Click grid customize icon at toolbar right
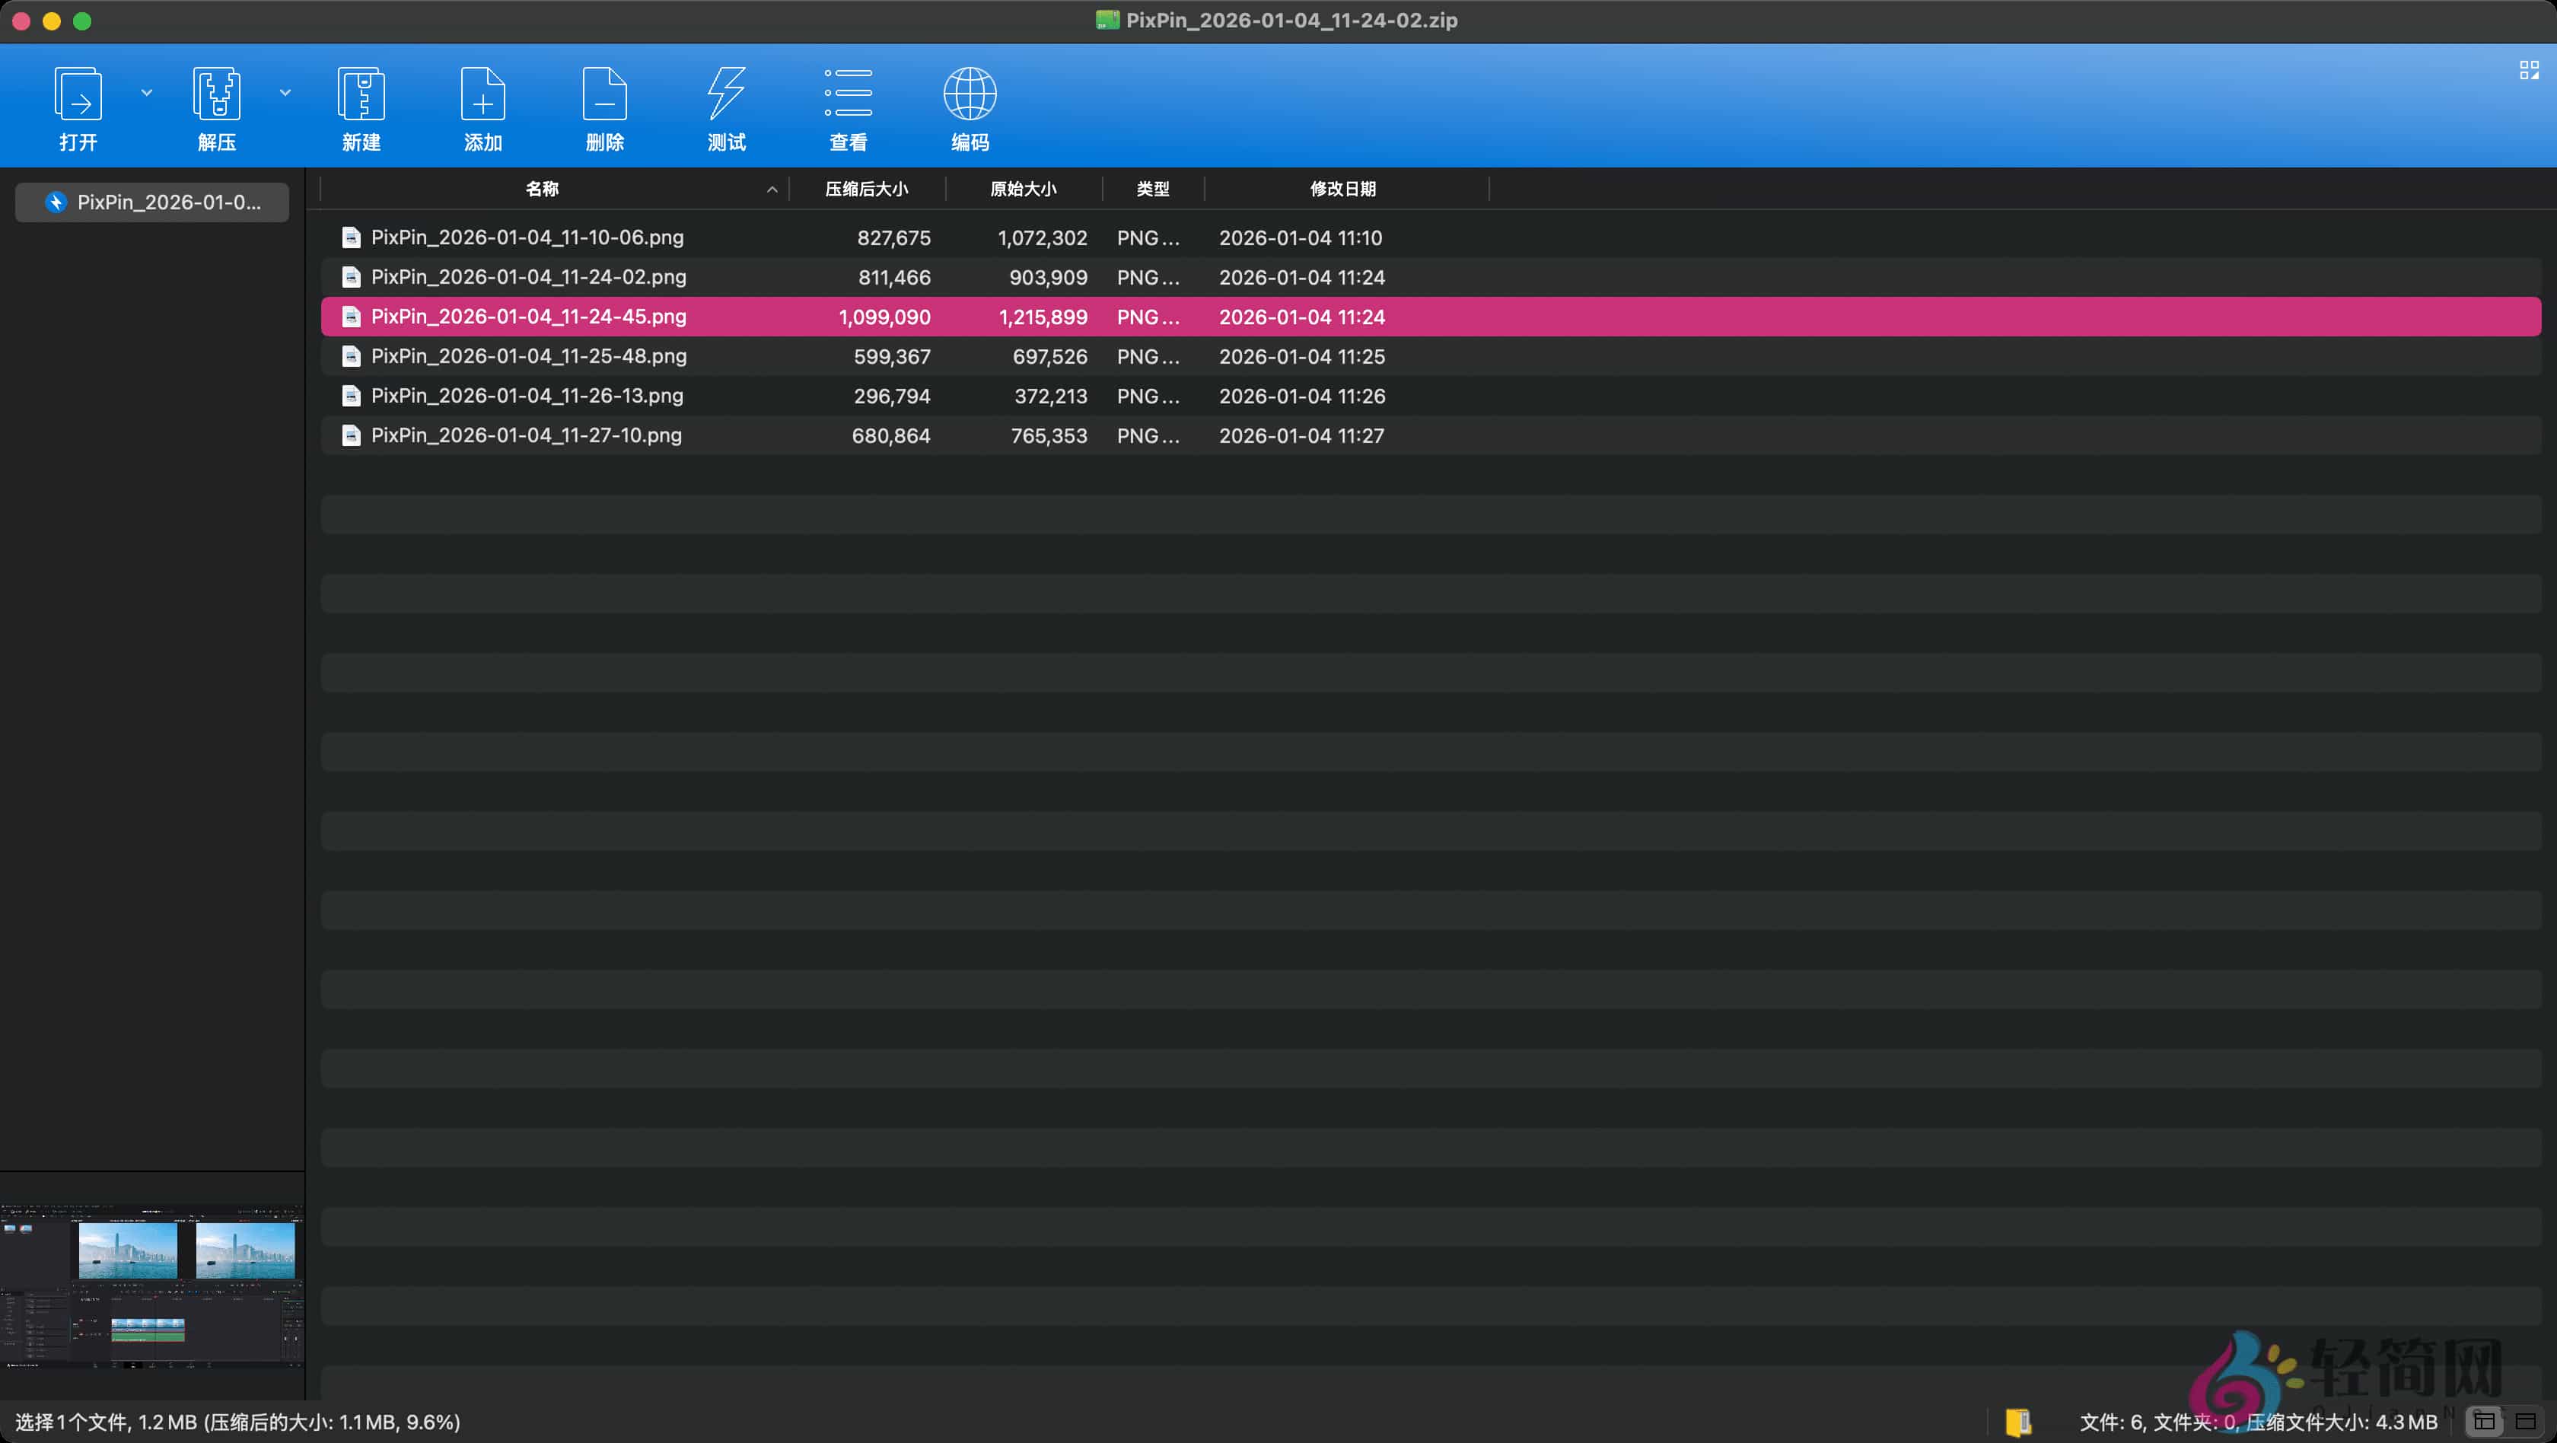This screenshot has height=1443, width=2557. (2528, 71)
